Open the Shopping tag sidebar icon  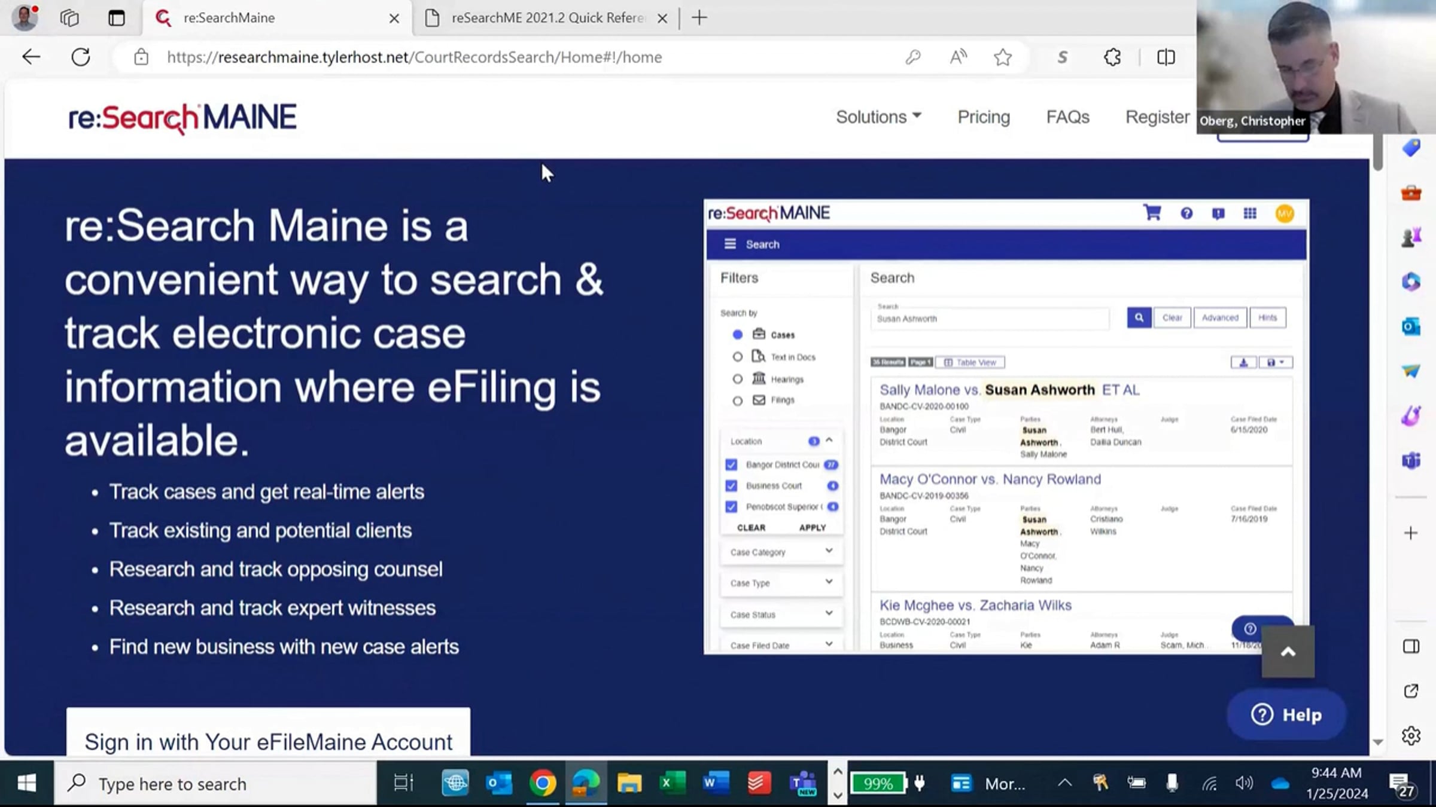pos(1411,148)
